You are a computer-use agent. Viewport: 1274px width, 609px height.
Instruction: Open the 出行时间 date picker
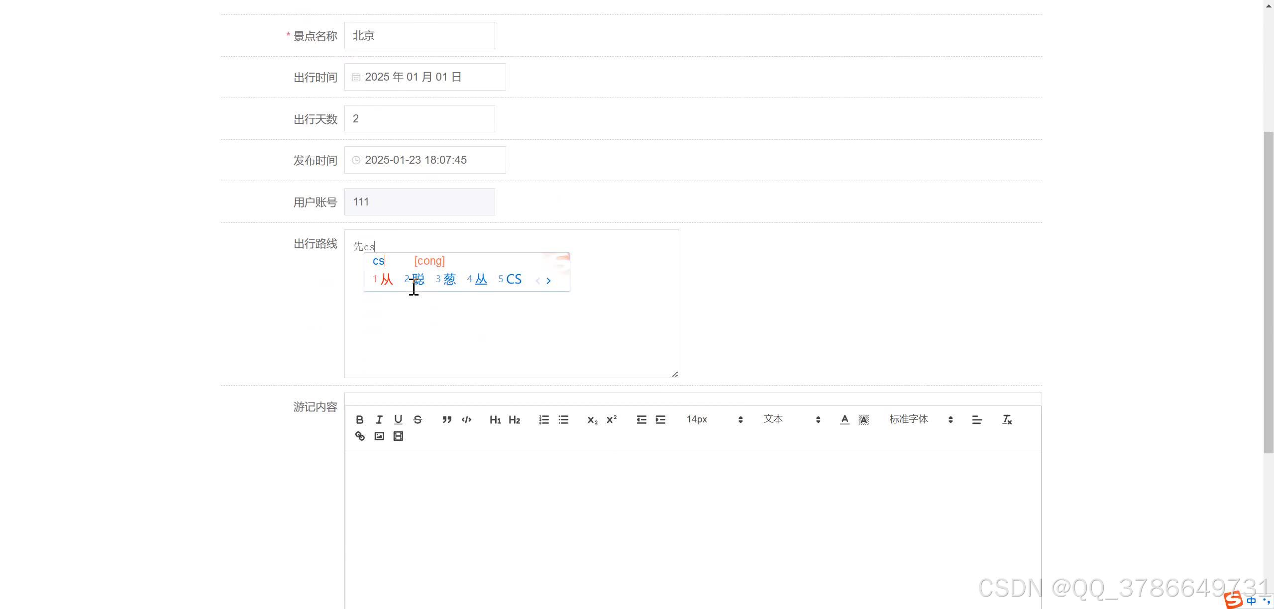pos(425,77)
